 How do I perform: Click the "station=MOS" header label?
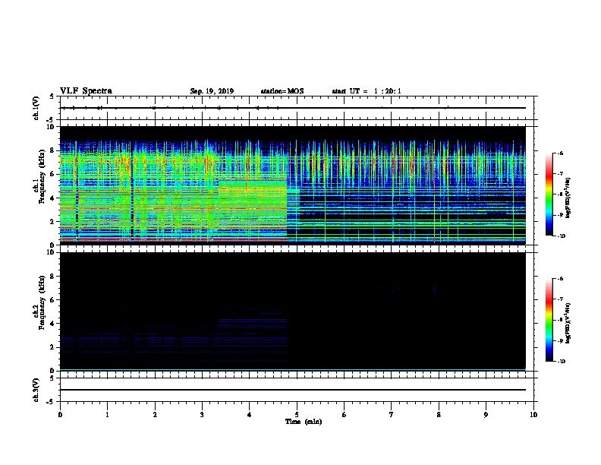[x=282, y=91]
